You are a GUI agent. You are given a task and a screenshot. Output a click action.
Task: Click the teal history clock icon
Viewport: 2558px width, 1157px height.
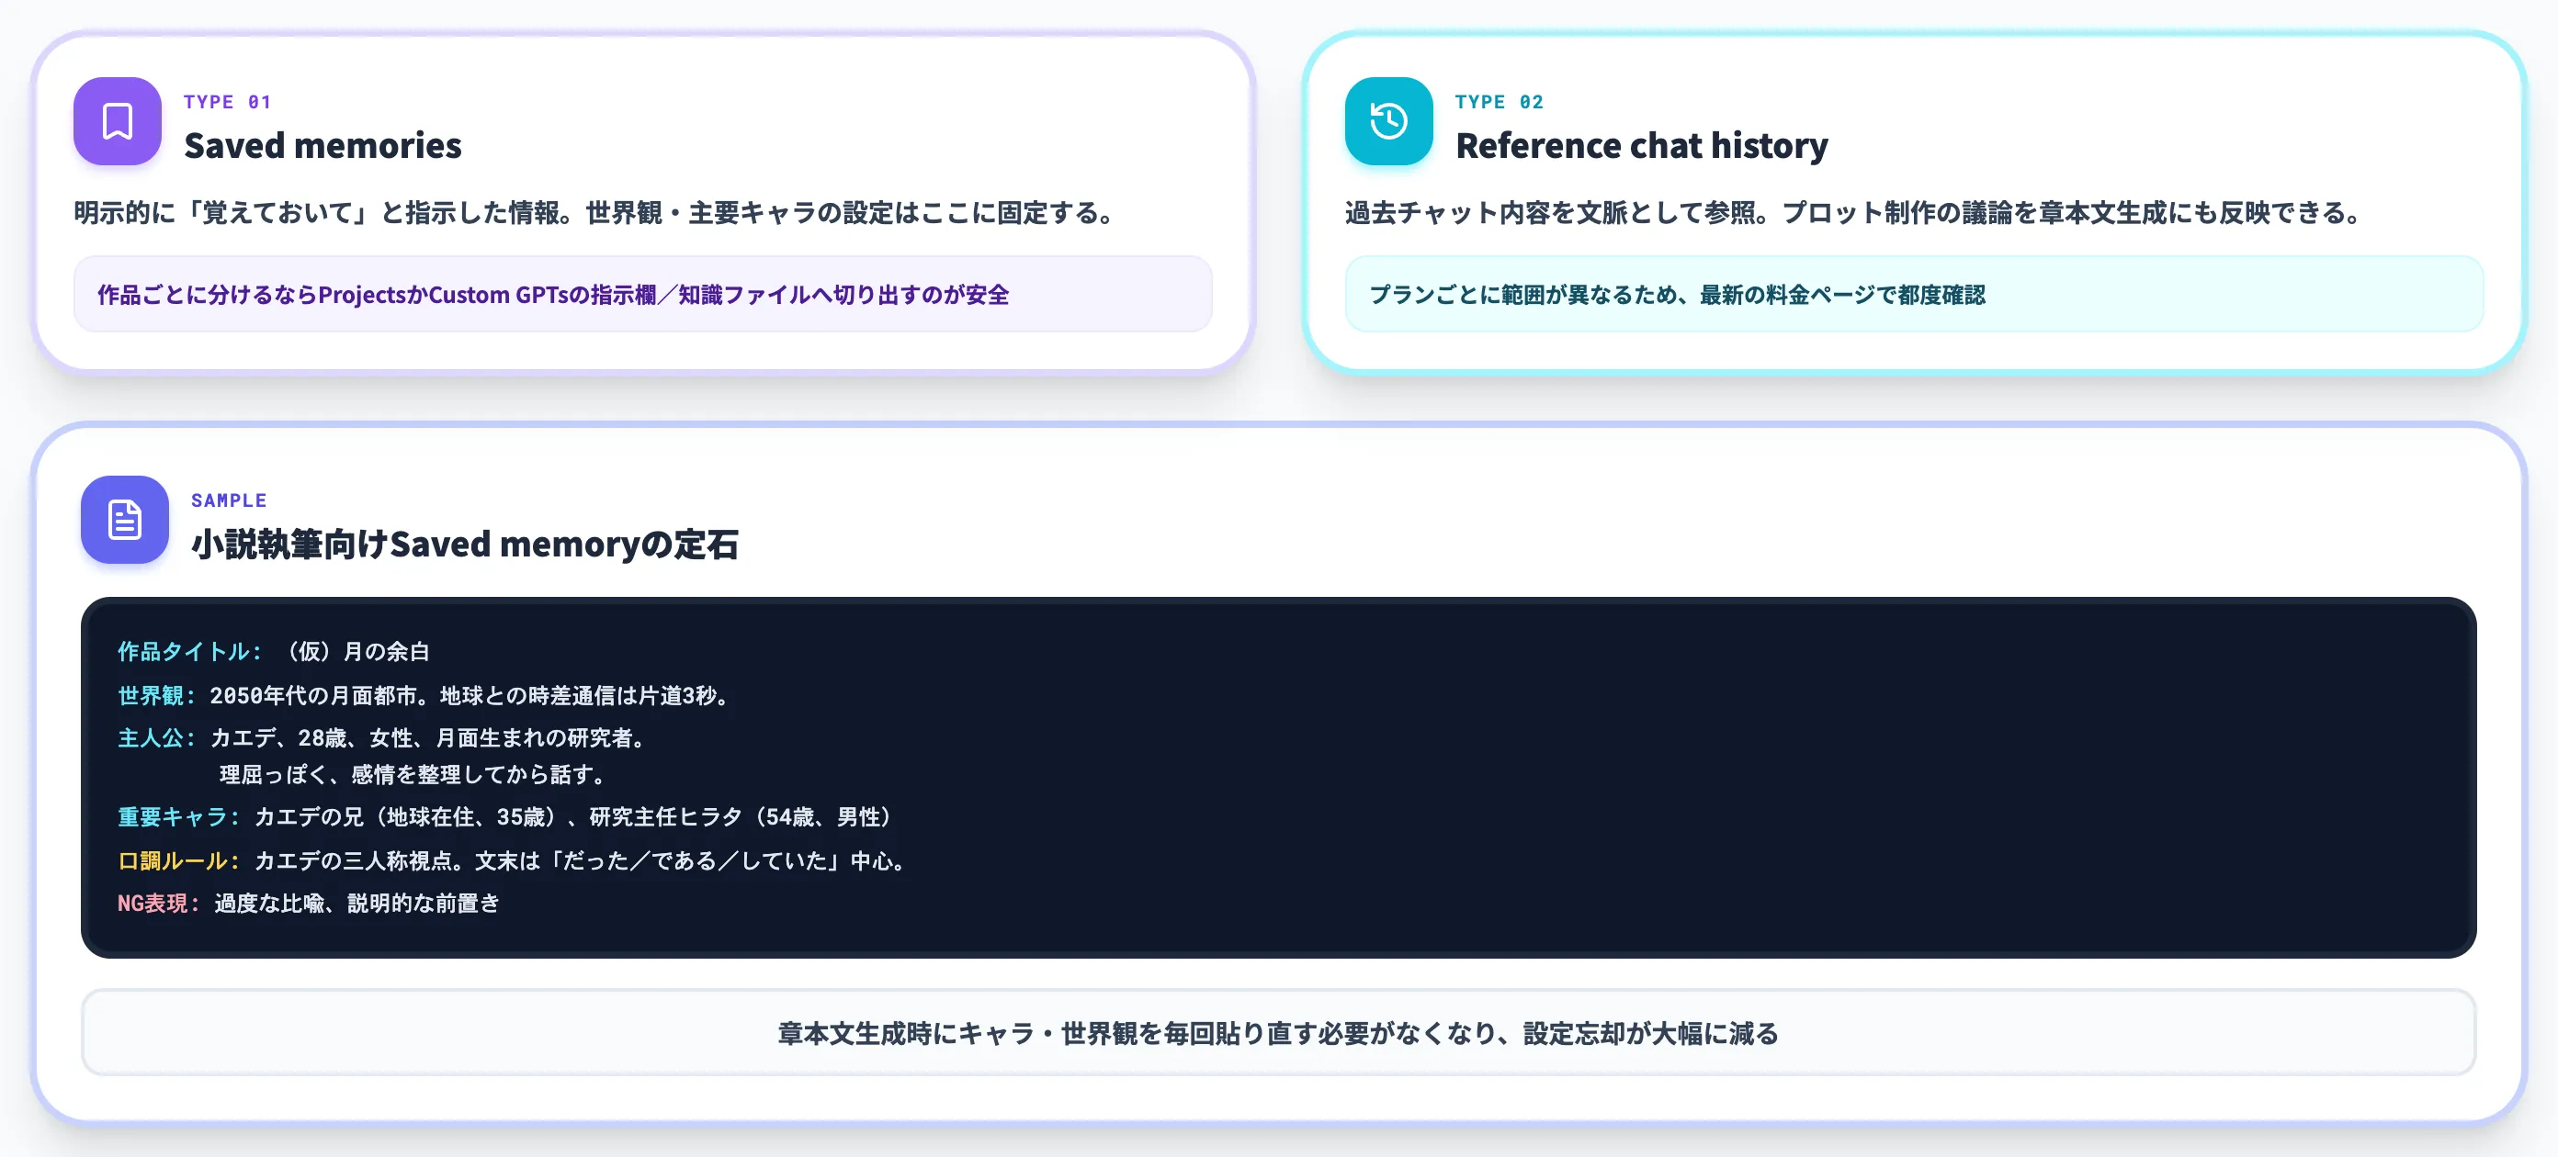click(x=1388, y=121)
